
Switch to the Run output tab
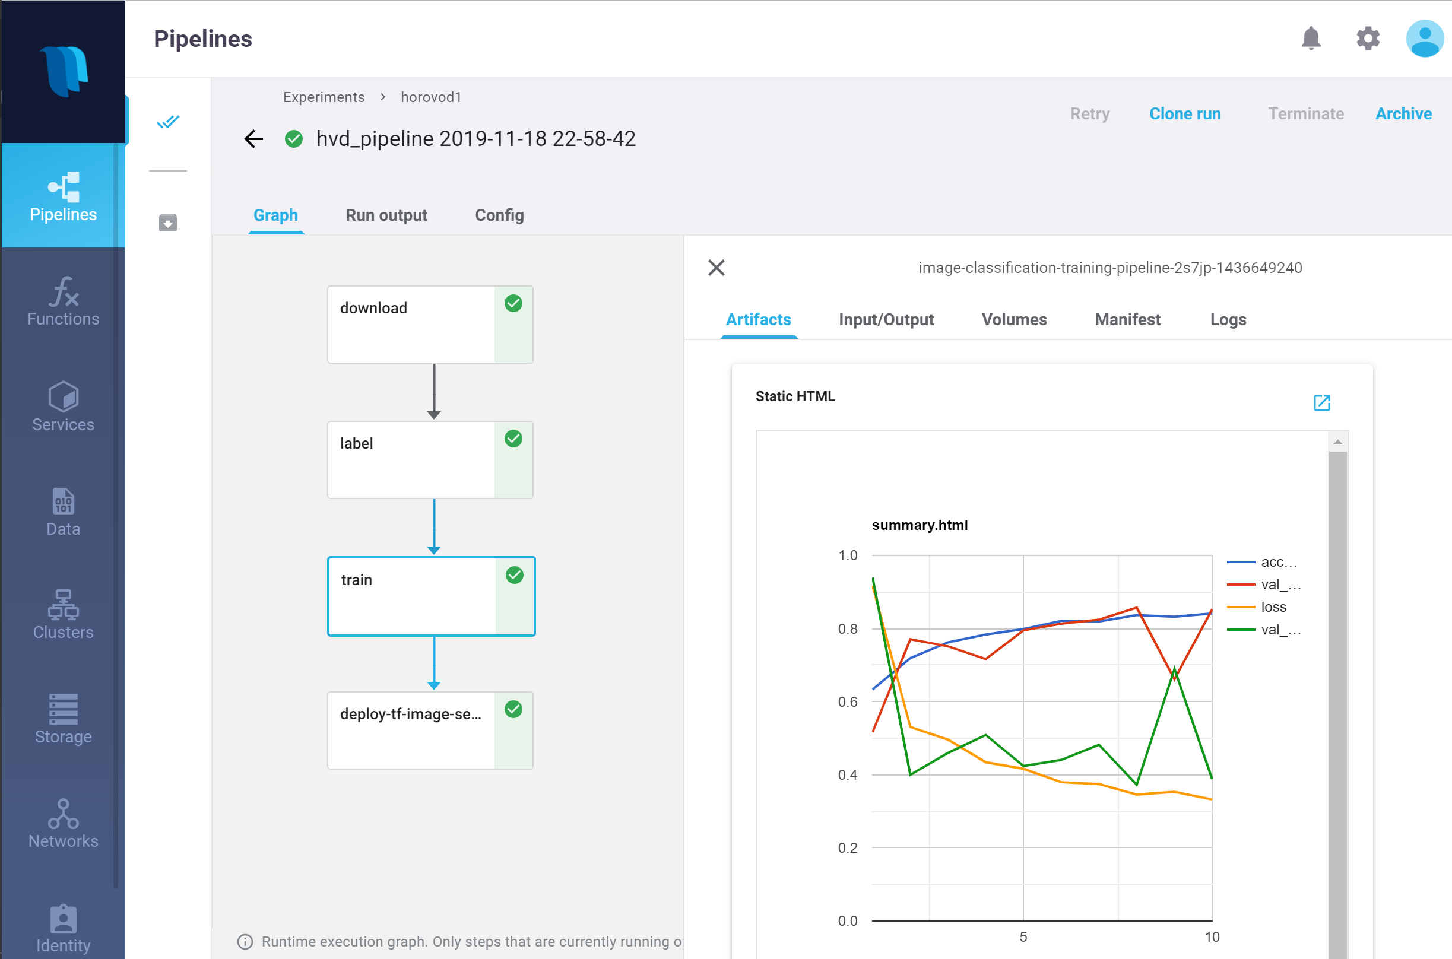coord(386,215)
